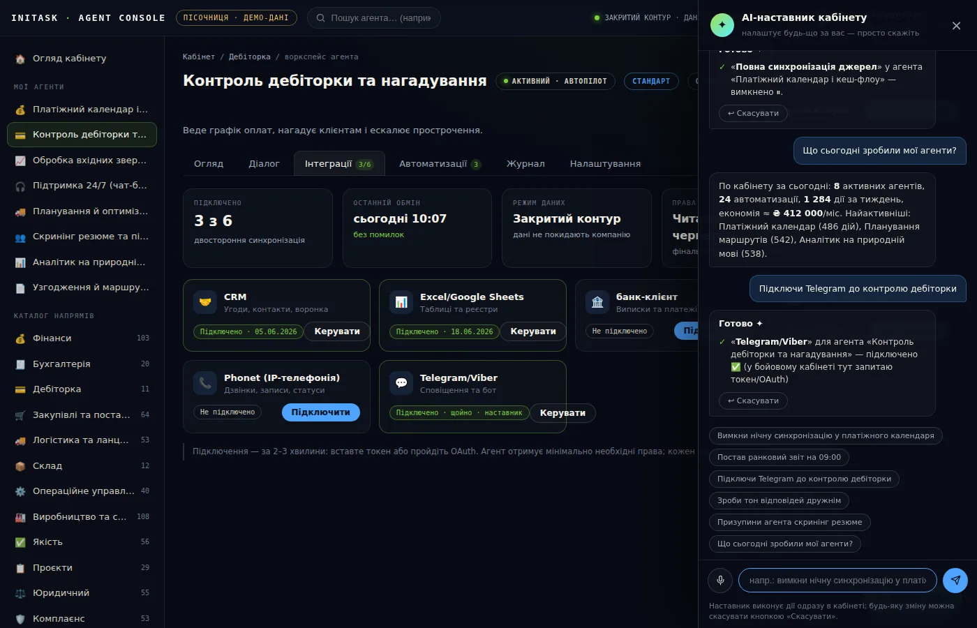Image resolution: width=977 pixels, height=628 pixels.
Task: Open the Налаштування tab
Action: point(605,164)
